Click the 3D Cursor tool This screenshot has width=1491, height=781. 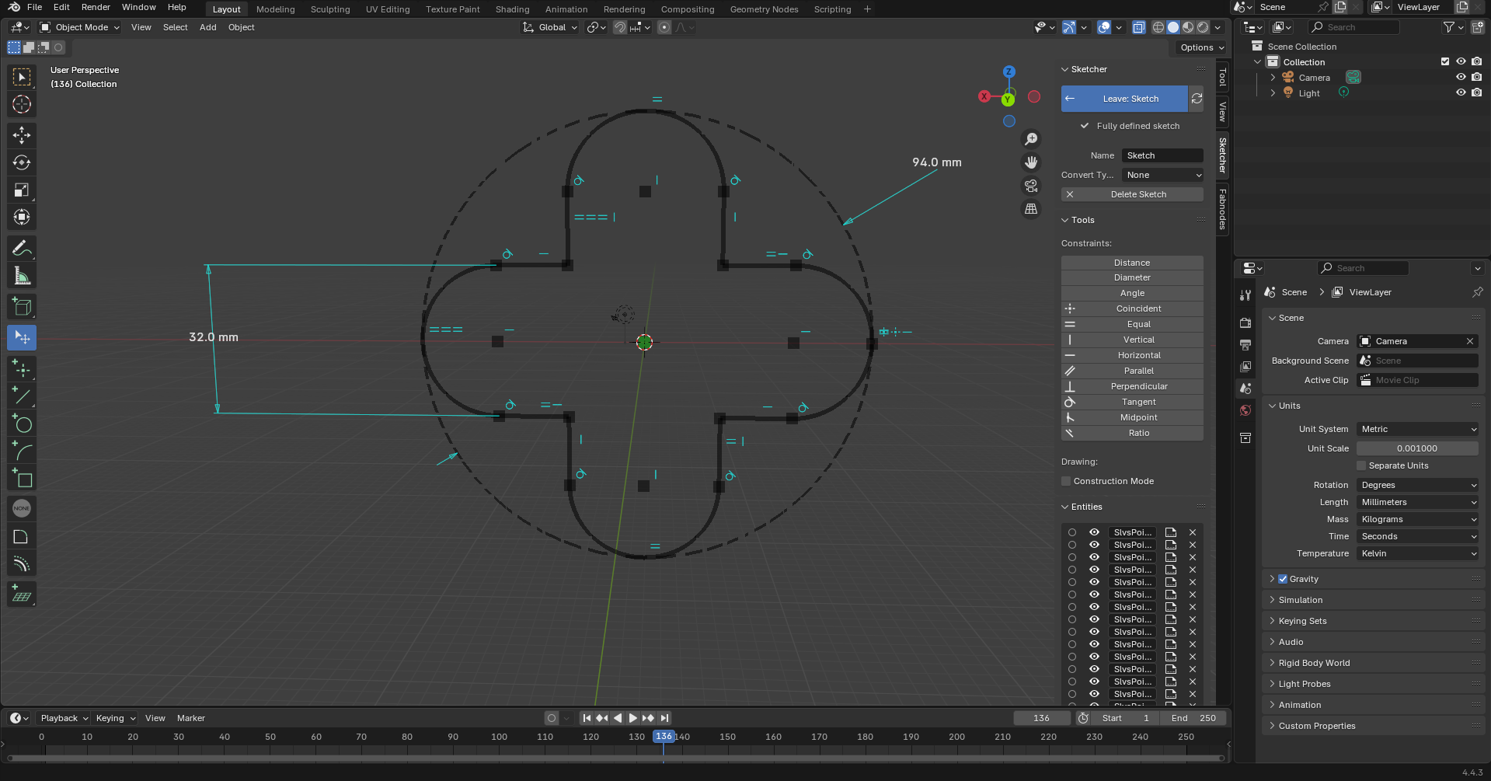click(x=22, y=104)
